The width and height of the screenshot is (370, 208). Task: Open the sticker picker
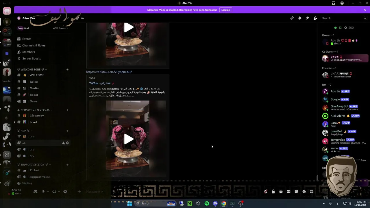coord(296,192)
